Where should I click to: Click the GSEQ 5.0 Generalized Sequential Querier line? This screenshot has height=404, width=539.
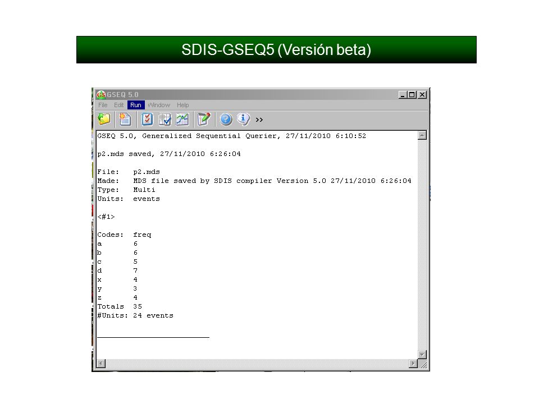point(232,136)
